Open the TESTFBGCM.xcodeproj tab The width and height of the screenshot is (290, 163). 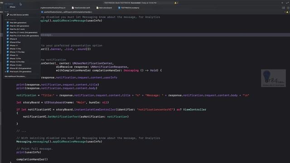tap(129, 8)
